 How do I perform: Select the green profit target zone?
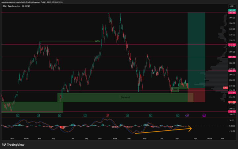point(196,50)
